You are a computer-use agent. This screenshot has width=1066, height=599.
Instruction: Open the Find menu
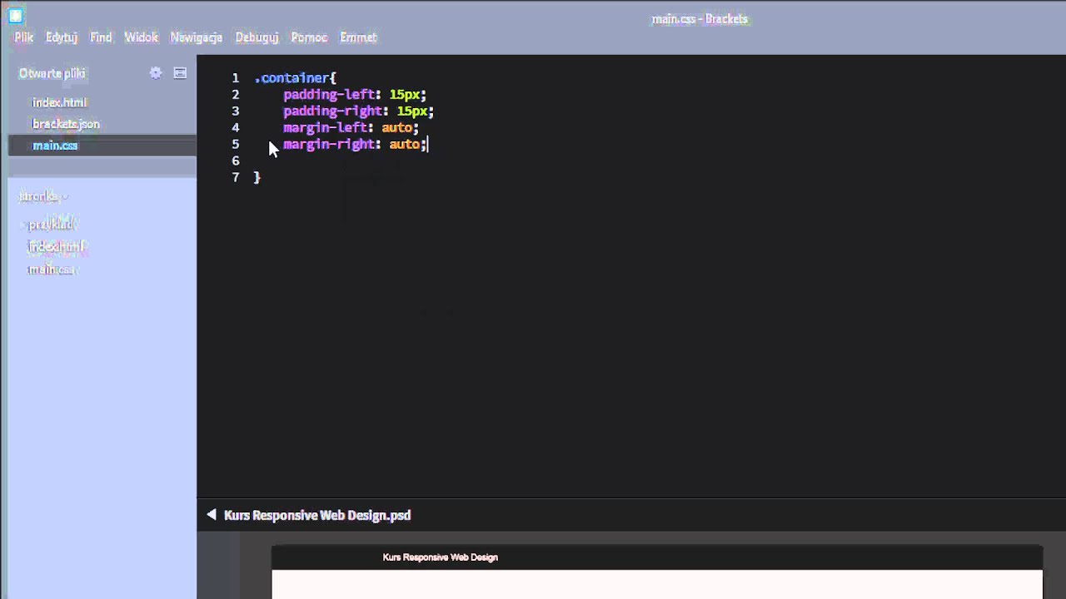pos(101,37)
